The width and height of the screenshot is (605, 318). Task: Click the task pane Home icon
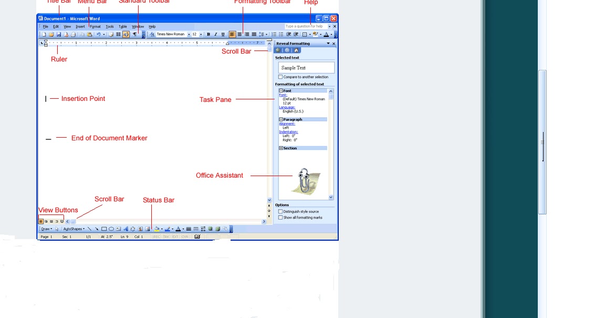click(x=296, y=50)
